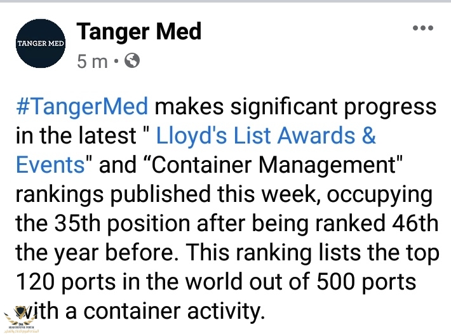
Task: Click the globe public audience icon
Action: click(x=132, y=61)
